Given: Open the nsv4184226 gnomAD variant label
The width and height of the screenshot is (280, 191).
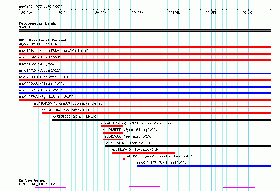Looking at the screenshot, I should pyautogui.click(x=136, y=123).
